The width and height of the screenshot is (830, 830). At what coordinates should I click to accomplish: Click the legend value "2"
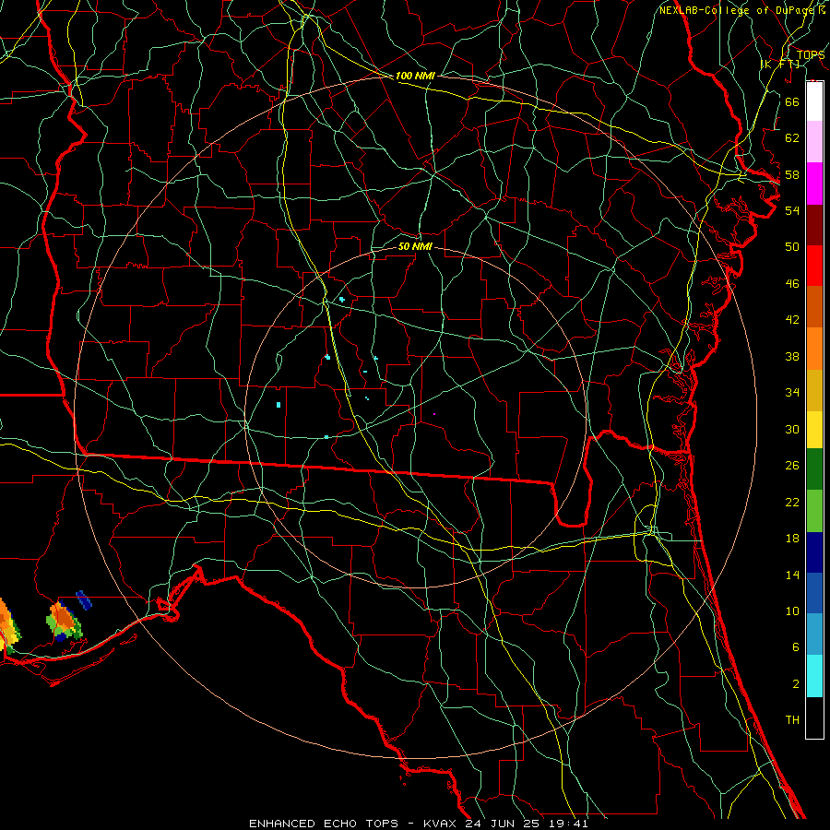(x=795, y=684)
